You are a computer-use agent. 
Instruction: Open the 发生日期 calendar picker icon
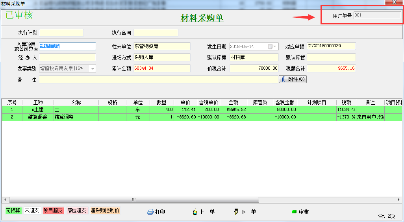(270, 46)
